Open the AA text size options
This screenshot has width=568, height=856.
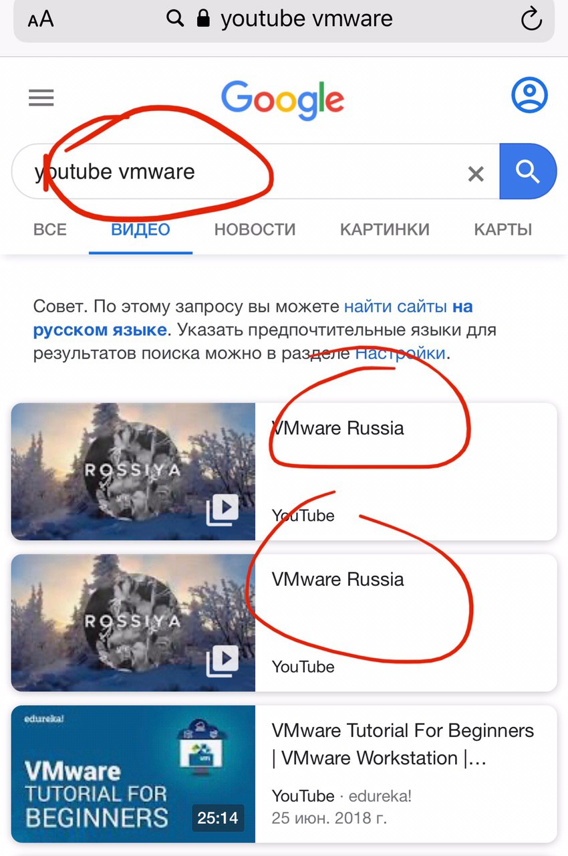41,19
